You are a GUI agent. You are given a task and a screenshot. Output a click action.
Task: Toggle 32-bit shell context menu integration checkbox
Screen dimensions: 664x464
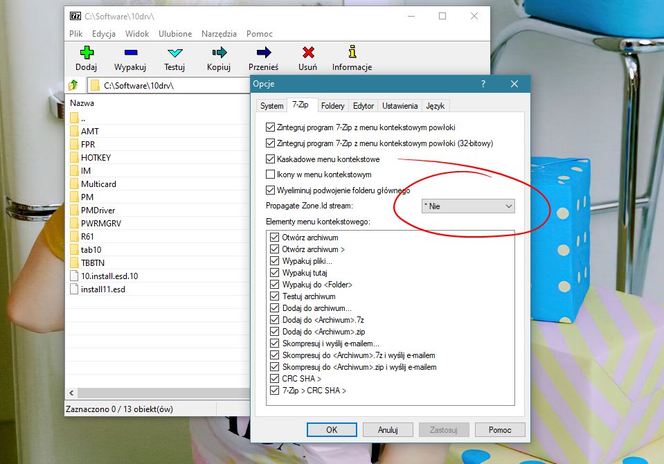(x=270, y=143)
